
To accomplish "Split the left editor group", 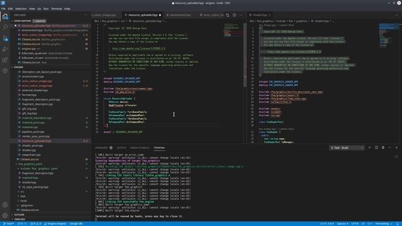I will pos(234,15).
